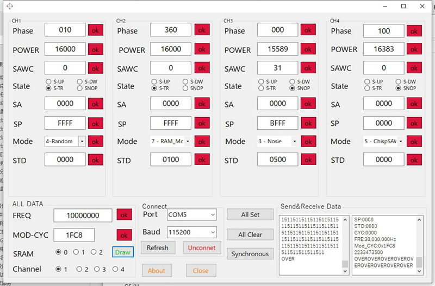
Task: Click the Synchronous button
Action: (250, 254)
